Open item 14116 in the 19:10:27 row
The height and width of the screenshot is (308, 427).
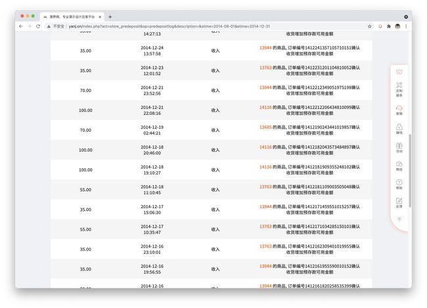click(x=265, y=167)
